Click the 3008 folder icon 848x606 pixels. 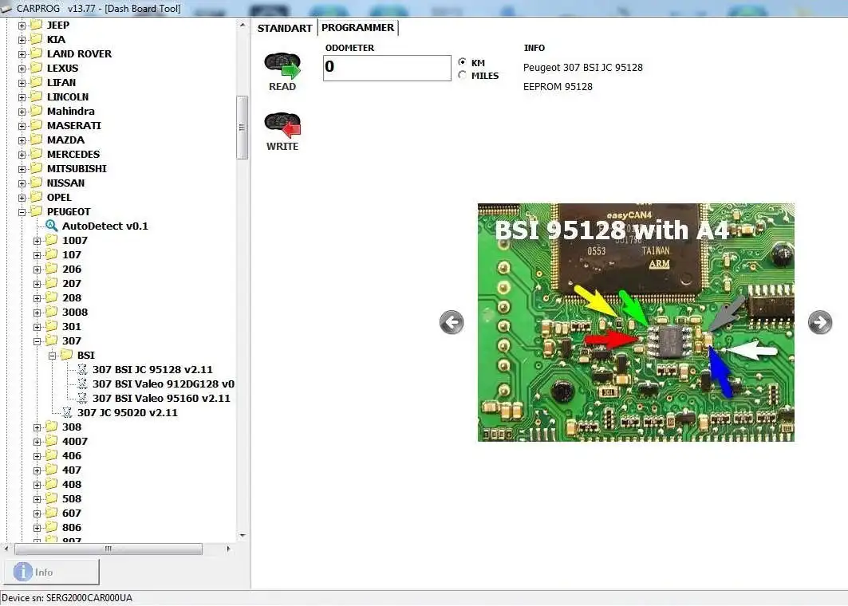coord(51,312)
